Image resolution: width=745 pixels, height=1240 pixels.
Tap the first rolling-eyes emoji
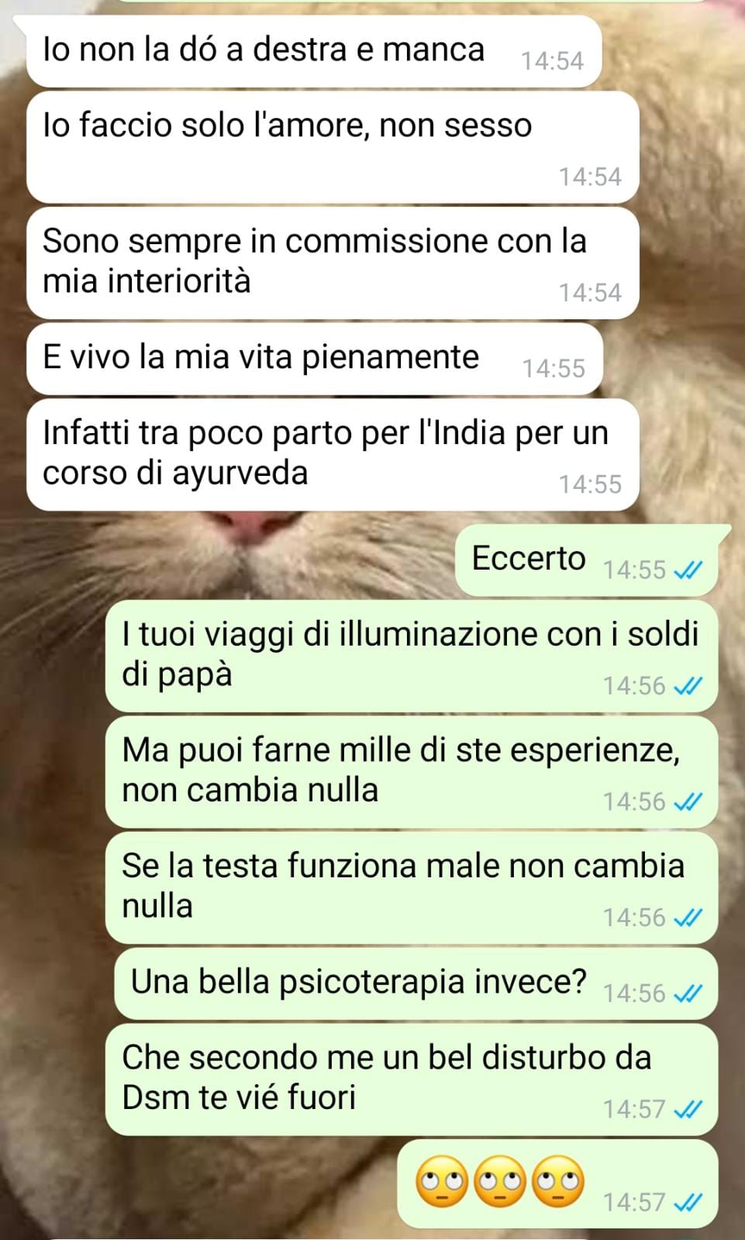tap(442, 1183)
